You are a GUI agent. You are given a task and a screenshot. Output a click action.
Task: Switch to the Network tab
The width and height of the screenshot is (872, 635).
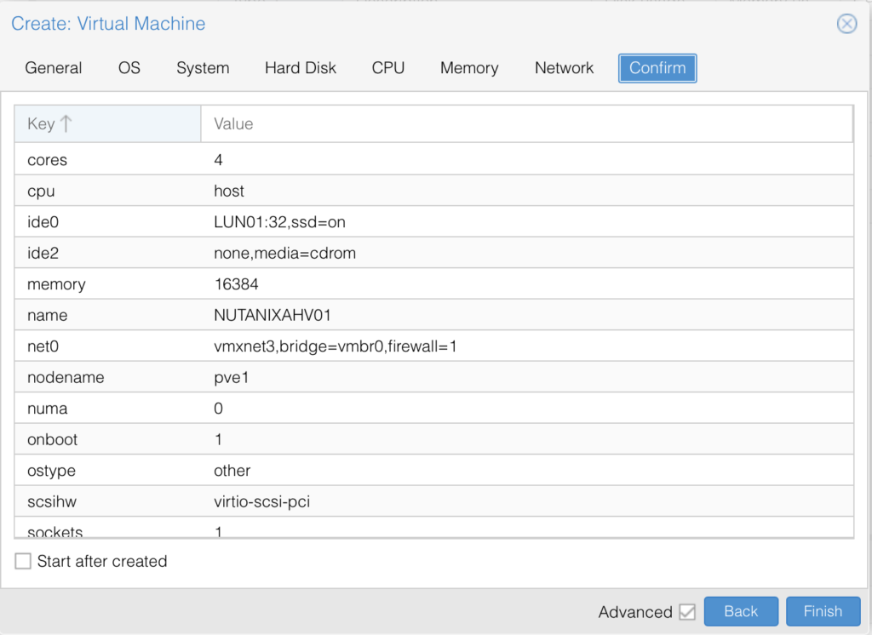click(x=564, y=68)
